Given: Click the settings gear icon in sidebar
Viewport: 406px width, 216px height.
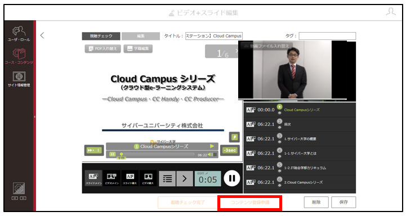Looking at the screenshot, I should point(19,188).
